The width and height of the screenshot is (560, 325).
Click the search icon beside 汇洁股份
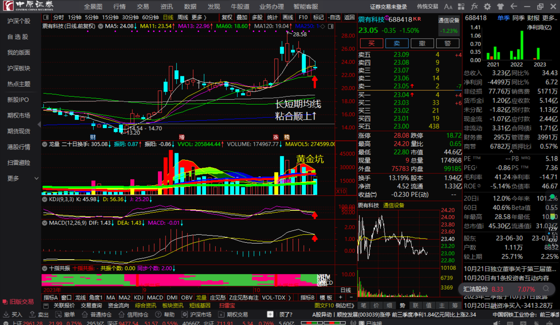(x=546, y=289)
